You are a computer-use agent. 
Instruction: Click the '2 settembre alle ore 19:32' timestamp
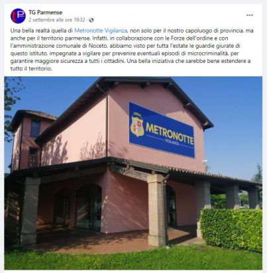(x=57, y=20)
